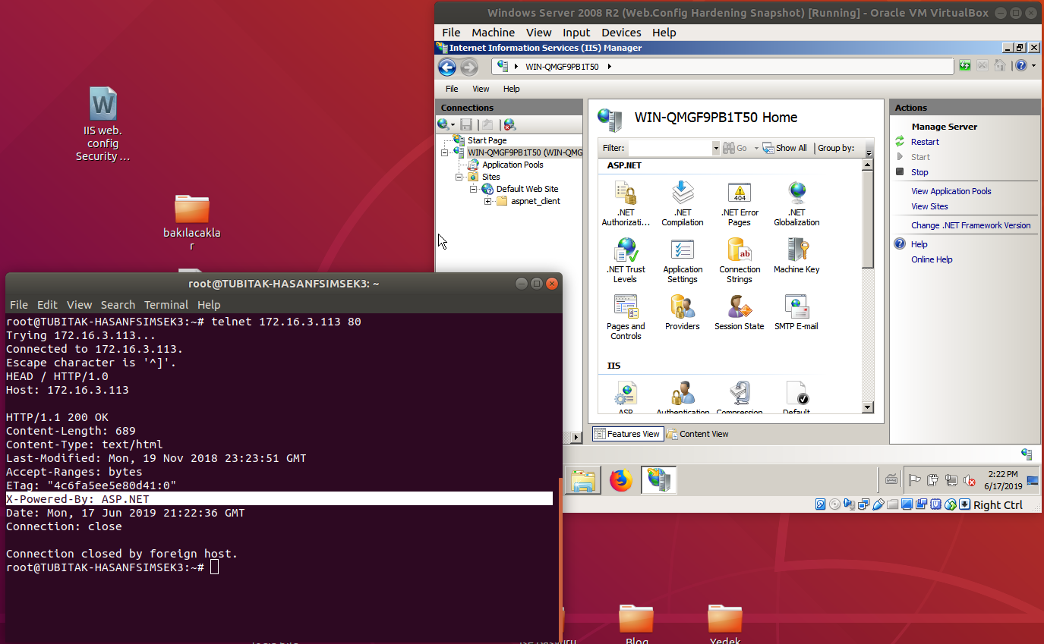Click View Application Pools link

(951, 191)
